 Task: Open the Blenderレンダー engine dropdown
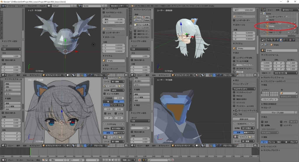(119, 6)
